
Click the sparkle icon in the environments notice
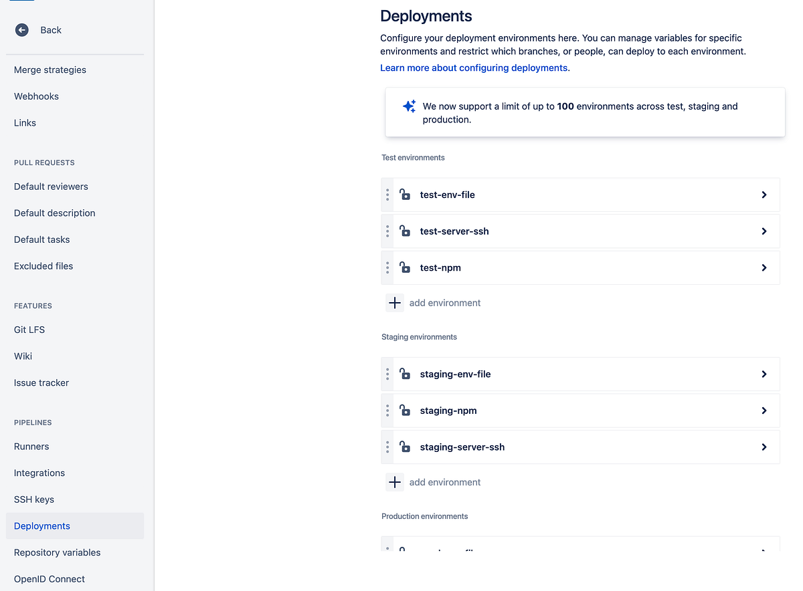click(409, 106)
